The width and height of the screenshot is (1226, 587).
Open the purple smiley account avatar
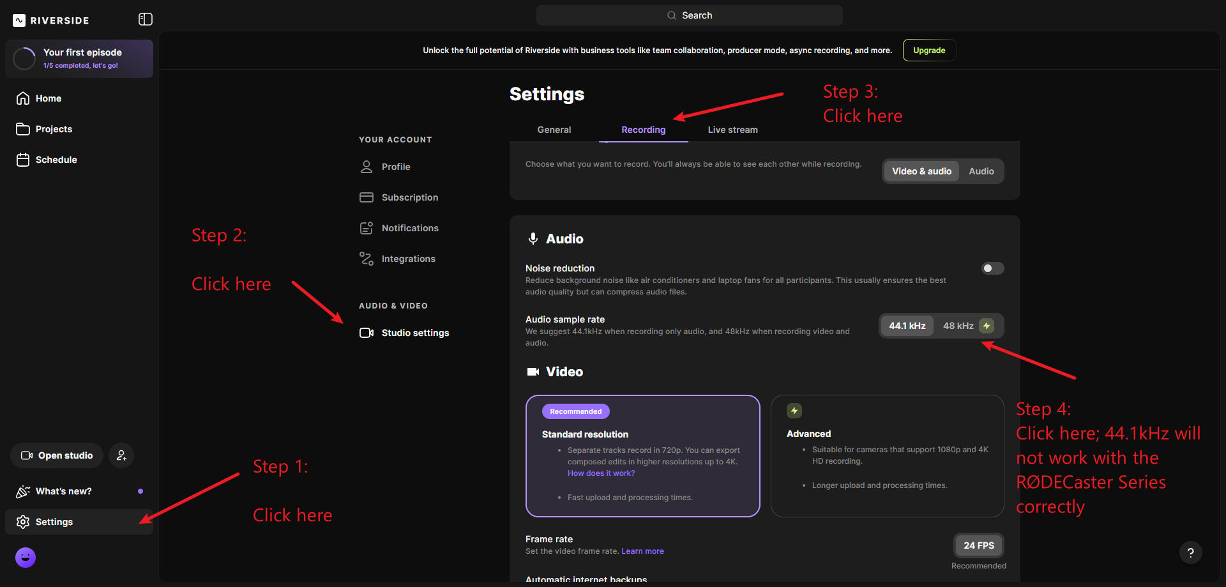pos(26,558)
